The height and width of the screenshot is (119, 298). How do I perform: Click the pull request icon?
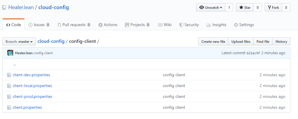[59, 25]
